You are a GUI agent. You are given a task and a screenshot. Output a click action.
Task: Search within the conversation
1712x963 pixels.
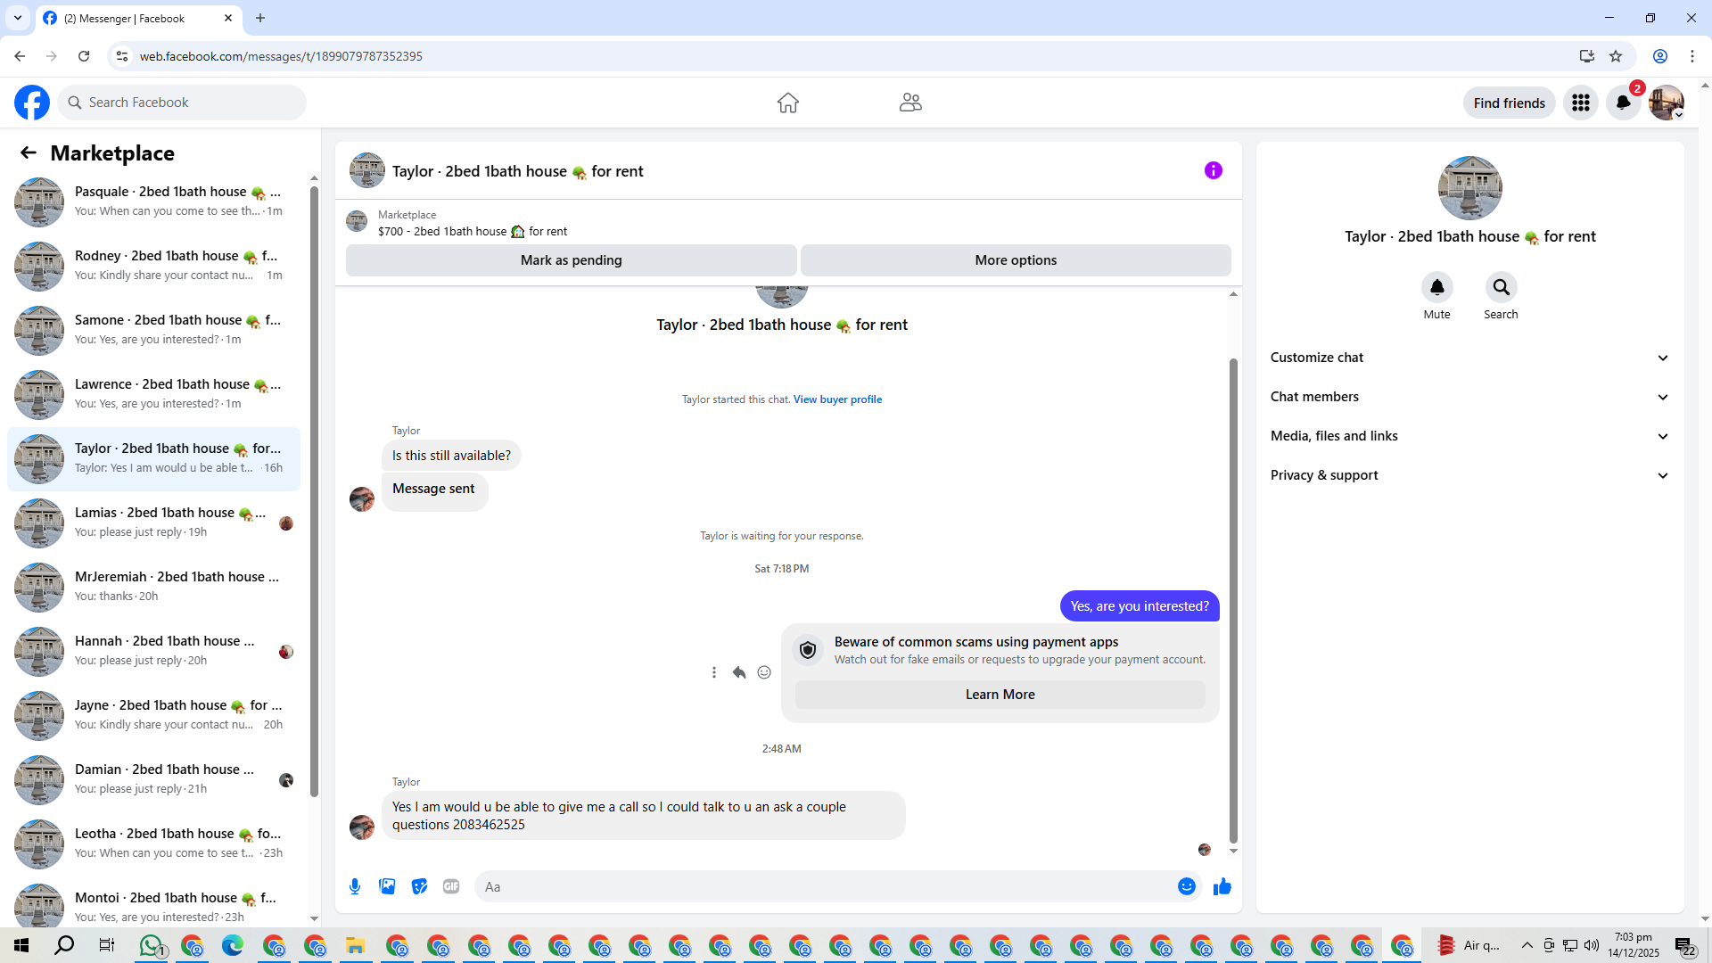[1501, 287]
